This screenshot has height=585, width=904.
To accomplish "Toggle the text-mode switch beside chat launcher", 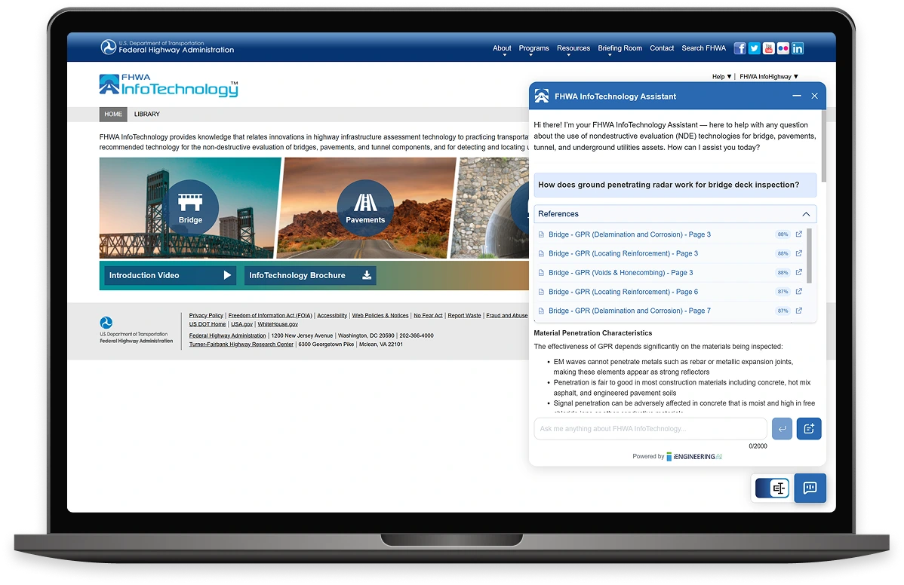I will coord(772,489).
